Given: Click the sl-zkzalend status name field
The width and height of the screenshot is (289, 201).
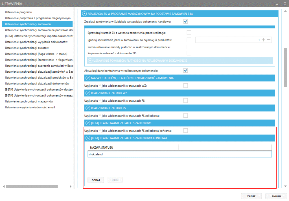Looking at the screenshot, I should click(179, 155).
